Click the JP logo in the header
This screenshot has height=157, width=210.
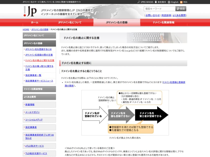click(x=30, y=11)
